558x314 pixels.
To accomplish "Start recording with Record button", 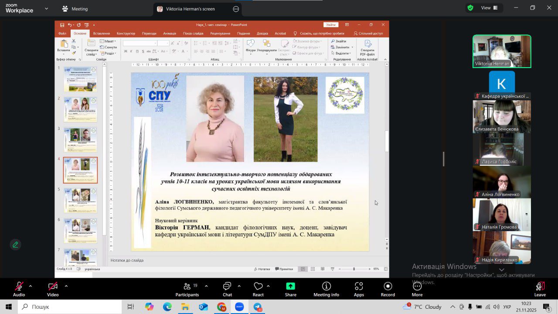I will (388, 289).
